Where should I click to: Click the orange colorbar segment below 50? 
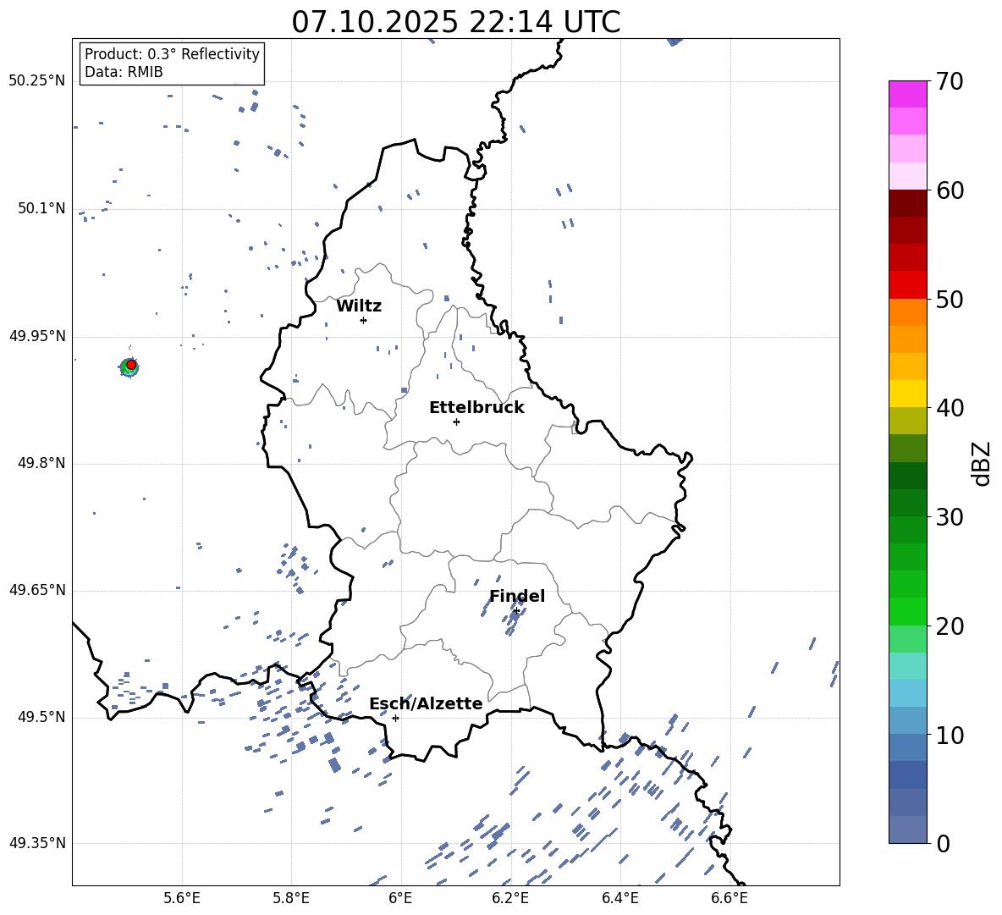point(908,312)
